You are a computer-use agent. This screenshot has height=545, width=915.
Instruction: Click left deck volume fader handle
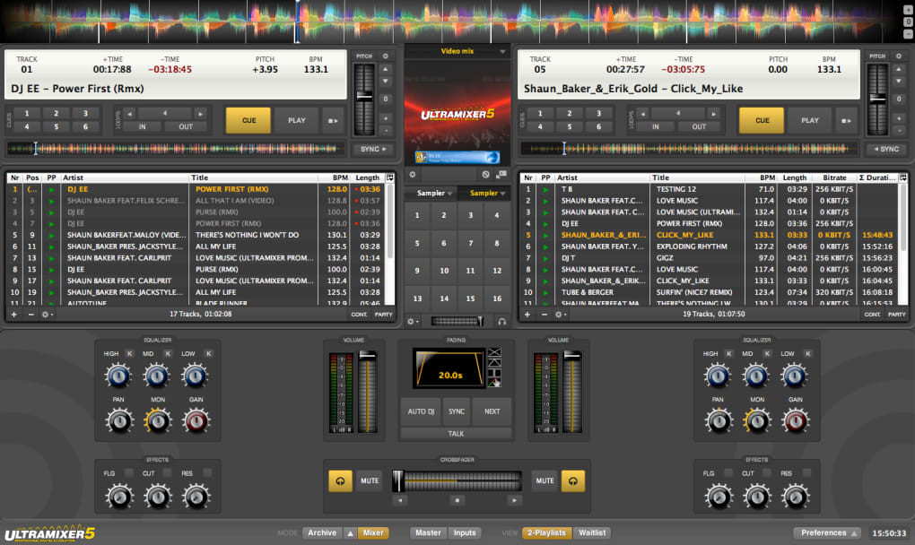coord(368,355)
